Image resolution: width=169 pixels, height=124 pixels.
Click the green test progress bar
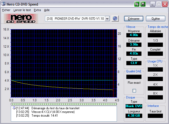coord(64,104)
